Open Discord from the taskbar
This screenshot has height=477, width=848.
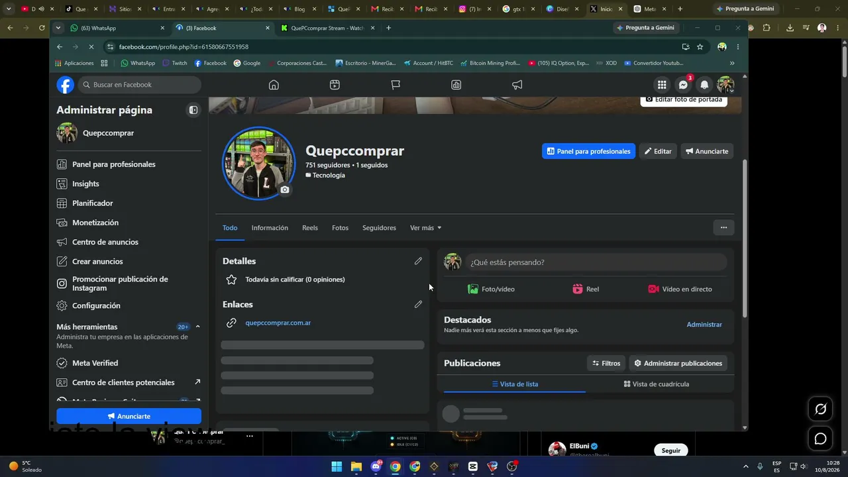click(376, 466)
